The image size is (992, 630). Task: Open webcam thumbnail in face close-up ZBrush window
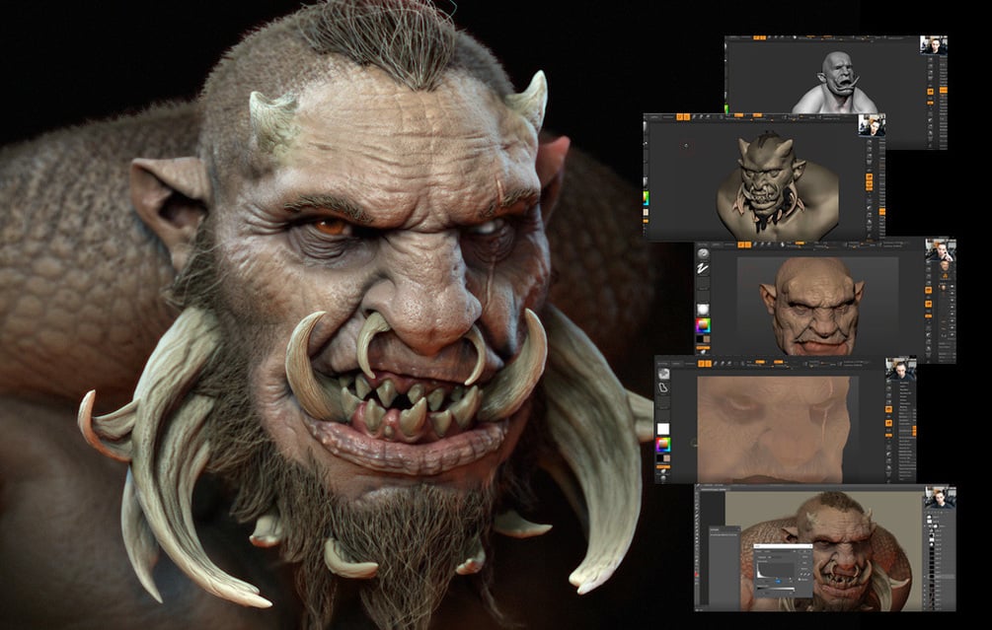(x=901, y=369)
